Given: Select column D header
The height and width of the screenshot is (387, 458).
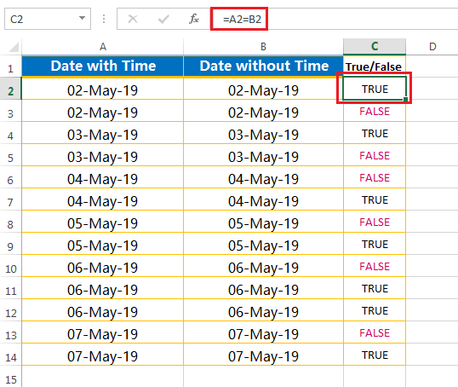Looking at the screenshot, I should tap(432, 47).
